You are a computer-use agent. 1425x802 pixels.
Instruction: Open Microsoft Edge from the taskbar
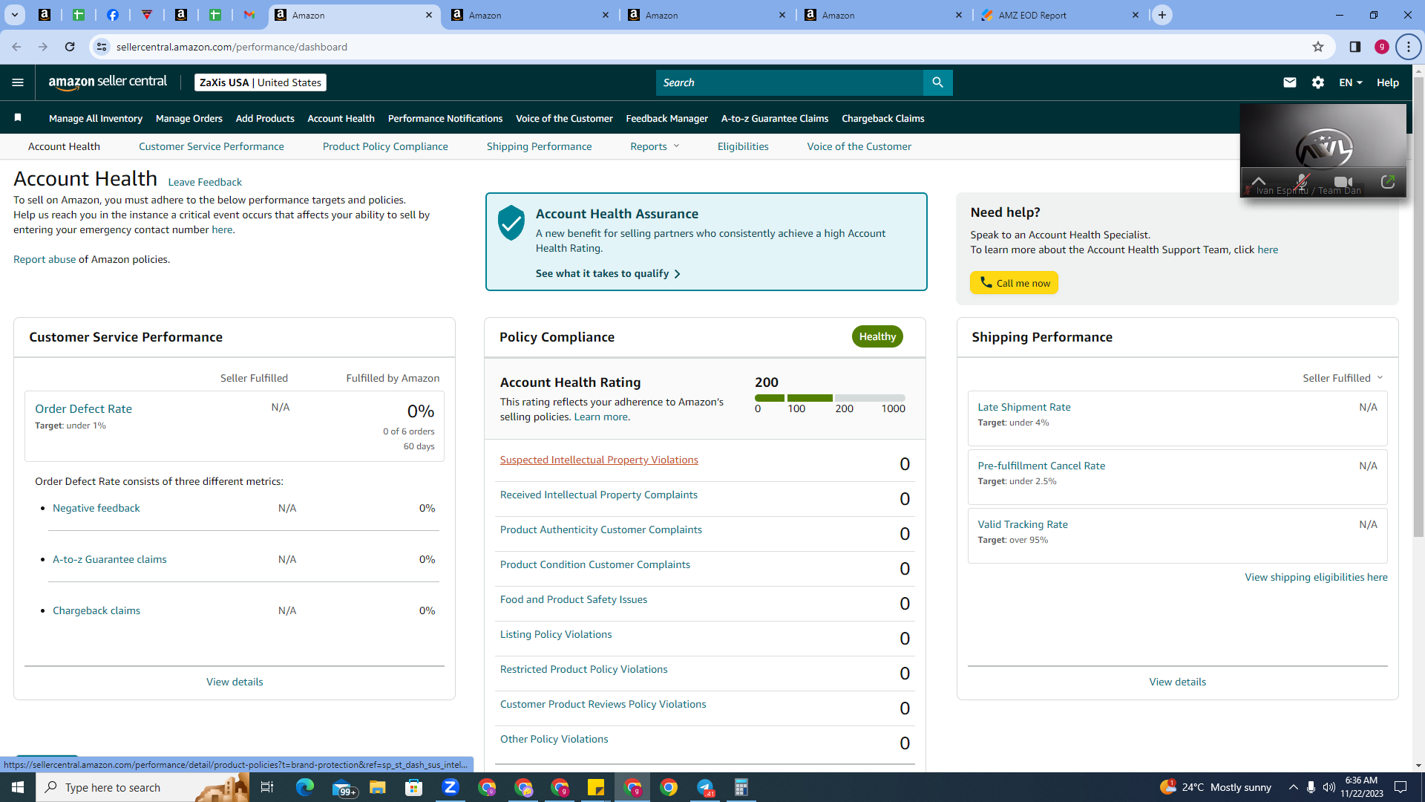coord(305,787)
